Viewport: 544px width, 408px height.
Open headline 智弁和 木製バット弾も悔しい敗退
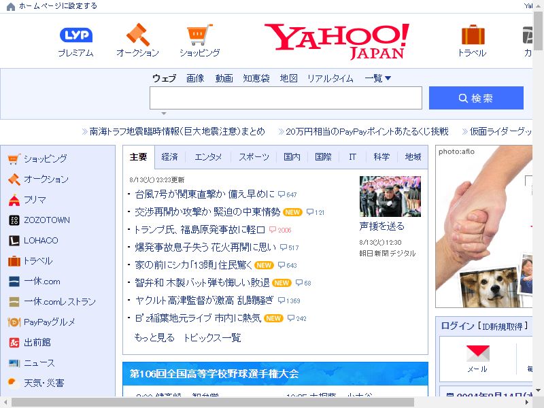pos(202,283)
